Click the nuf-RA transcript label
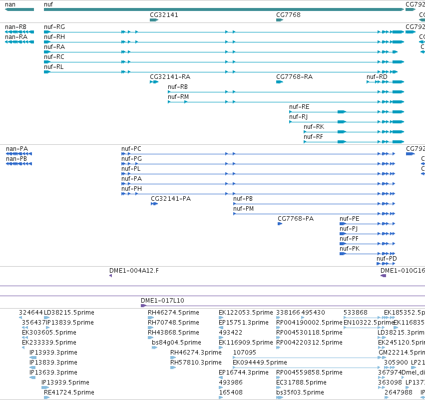Screen dimensions: 425x400 (54, 47)
